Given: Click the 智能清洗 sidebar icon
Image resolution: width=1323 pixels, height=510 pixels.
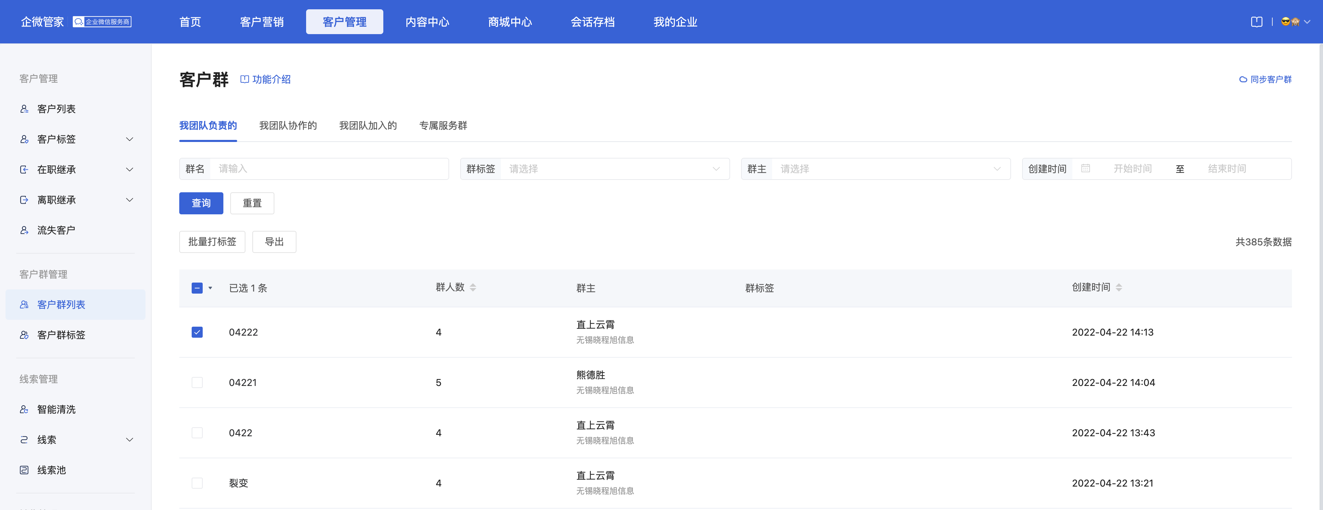Looking at the screenshot, I should point(24,409).
